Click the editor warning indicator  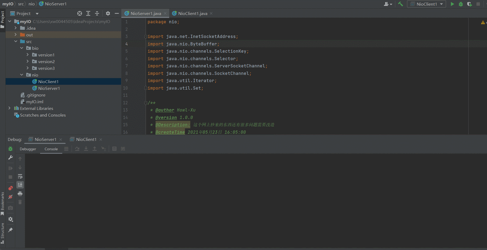(483, 22)
